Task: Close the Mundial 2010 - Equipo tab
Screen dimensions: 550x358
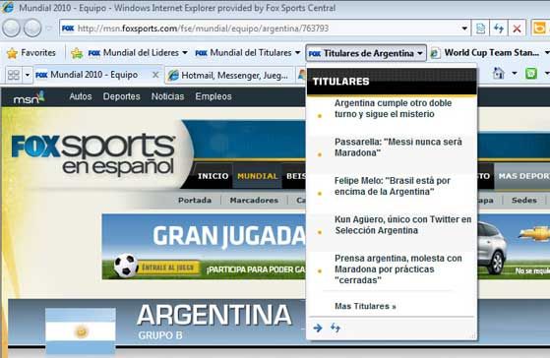Action: click(155, 75)
